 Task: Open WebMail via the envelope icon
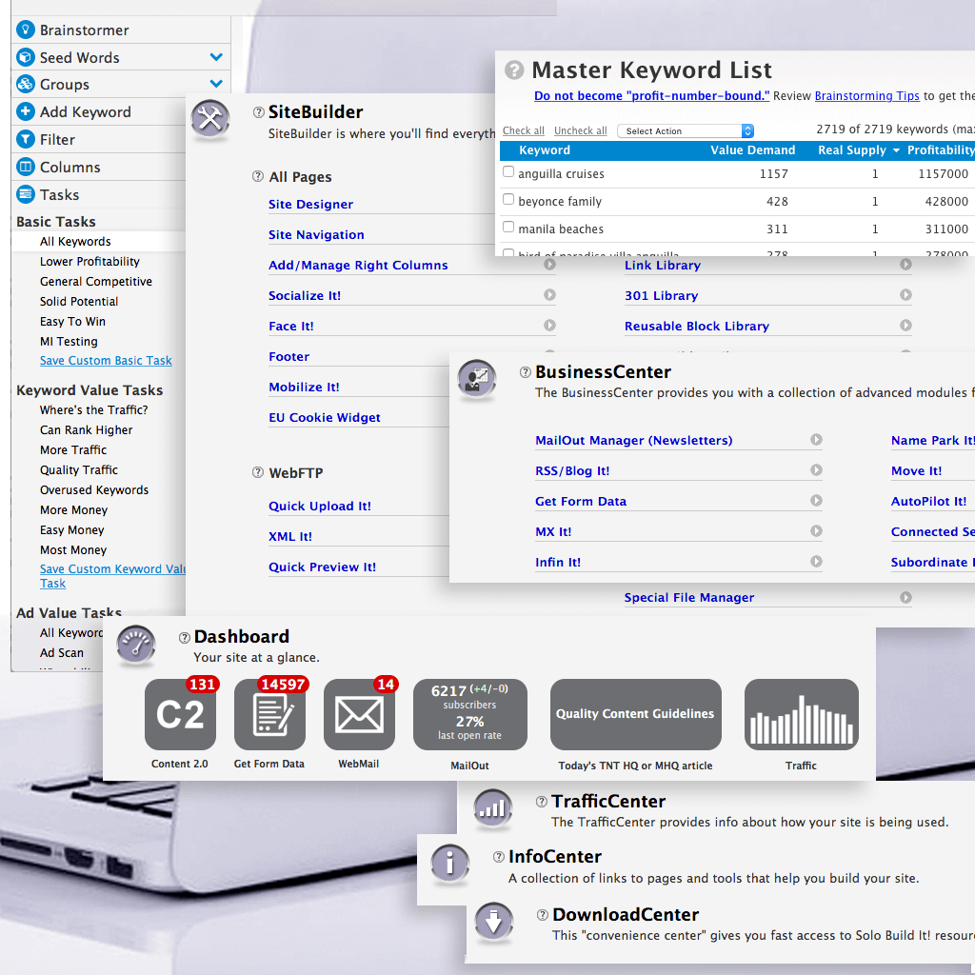(x=359, y=714)
